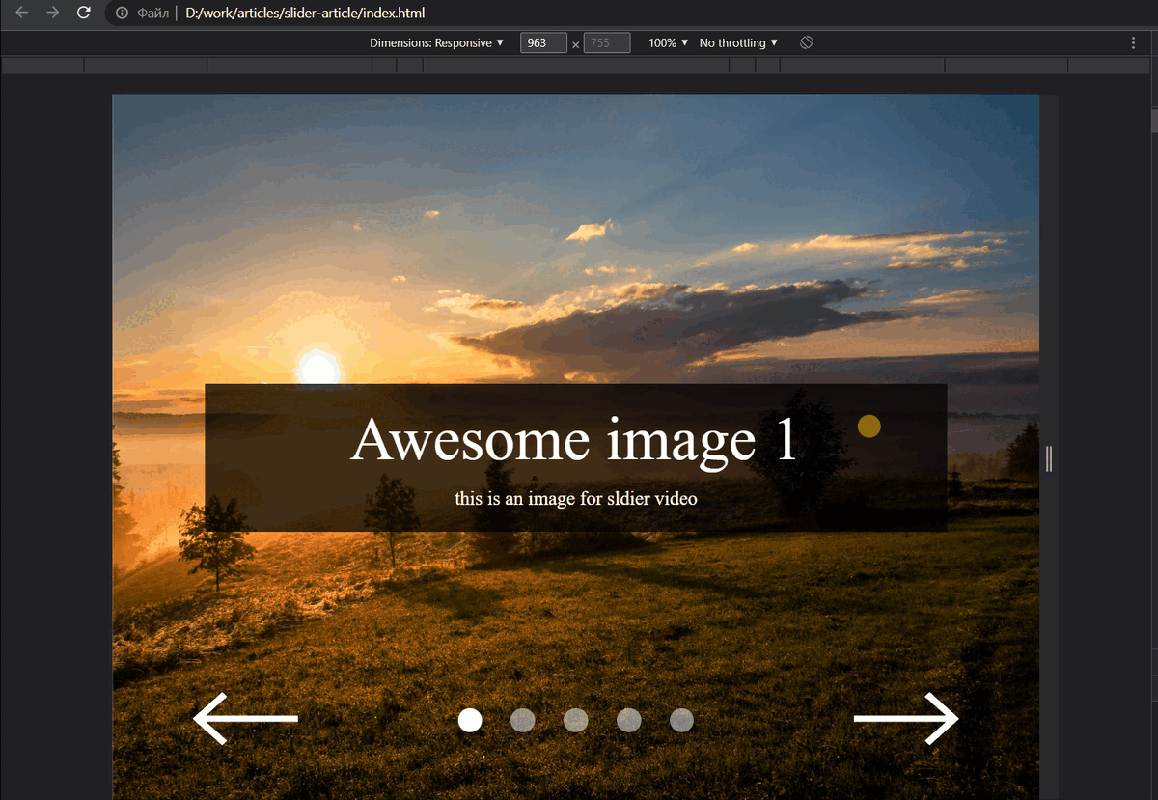Click the 'this is an image for sldier video' caption
This screenshot has height=800, width=1158.
pos(576,499)
